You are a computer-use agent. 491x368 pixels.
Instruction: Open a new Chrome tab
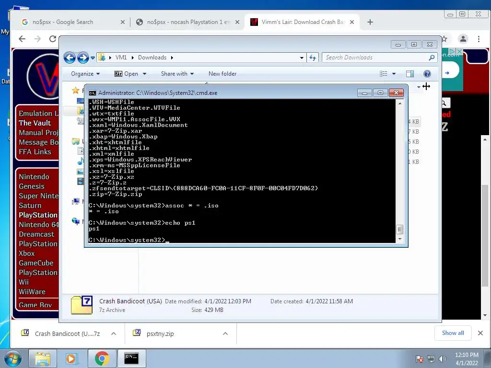point(370,22)
